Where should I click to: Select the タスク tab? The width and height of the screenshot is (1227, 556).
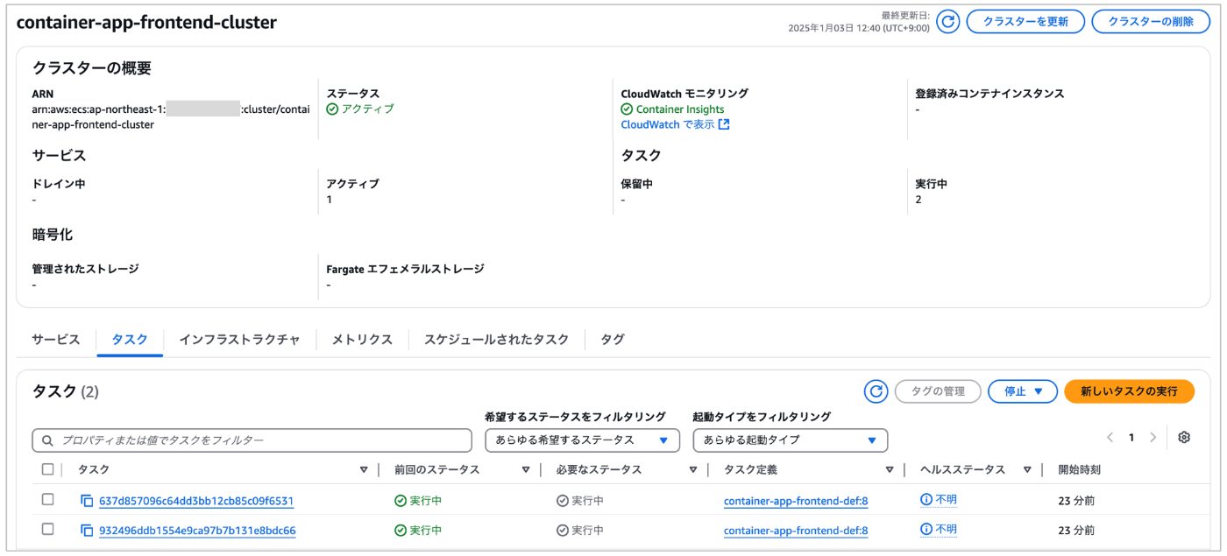(x=130, y=340)
